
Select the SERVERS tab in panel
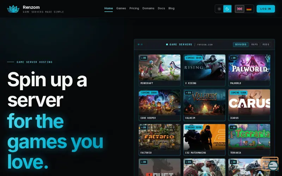point(241,45)
